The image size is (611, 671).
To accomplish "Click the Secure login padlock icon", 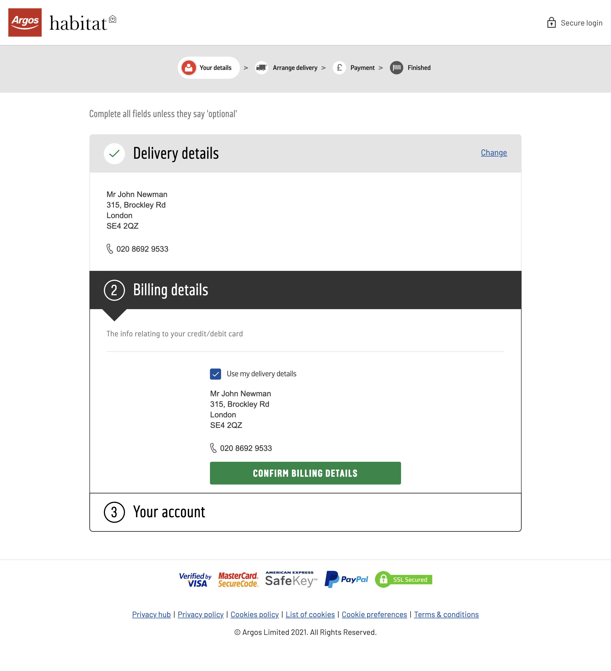I will coord(552,23).
